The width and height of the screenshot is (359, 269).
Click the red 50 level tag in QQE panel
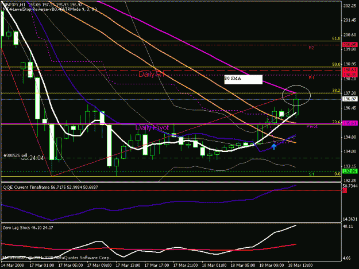click(x=345, y=190)
